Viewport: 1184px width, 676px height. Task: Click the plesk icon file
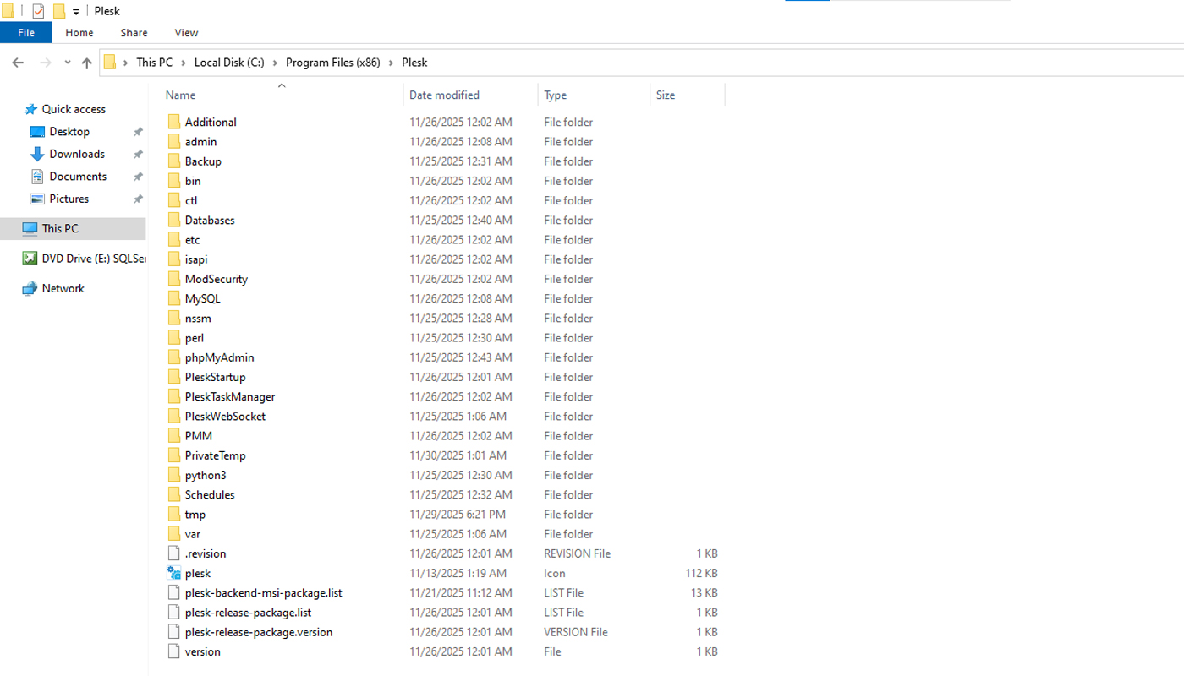(x=197, y=573)
